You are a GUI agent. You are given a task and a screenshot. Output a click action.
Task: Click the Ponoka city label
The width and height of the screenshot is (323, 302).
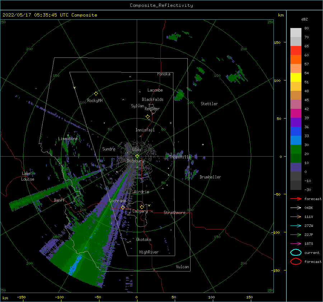click(164, 74)
